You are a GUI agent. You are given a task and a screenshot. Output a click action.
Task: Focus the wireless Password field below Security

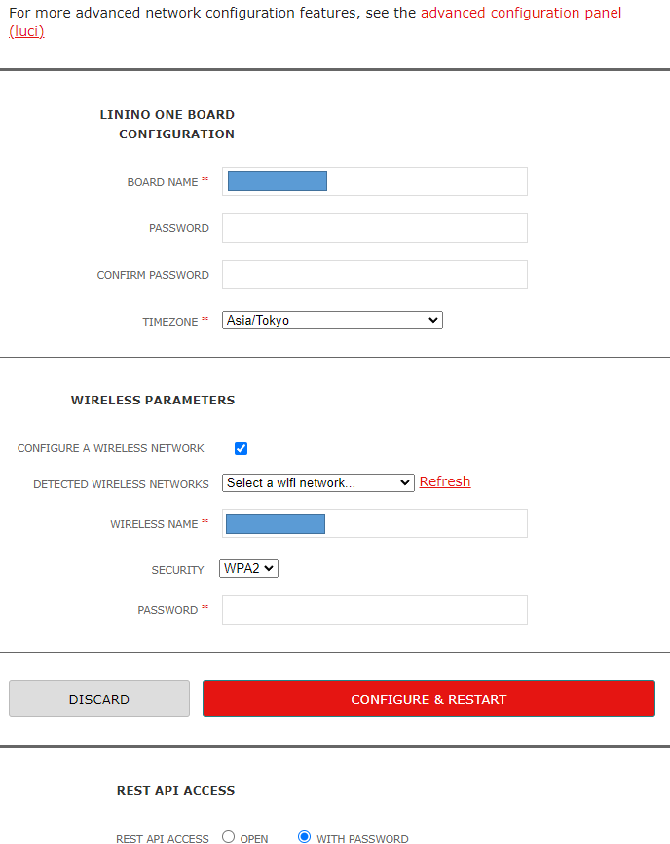[375, 610]
